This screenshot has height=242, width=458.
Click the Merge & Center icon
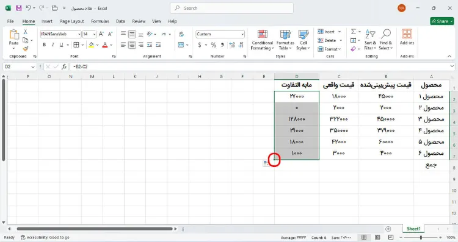[181, 44]
